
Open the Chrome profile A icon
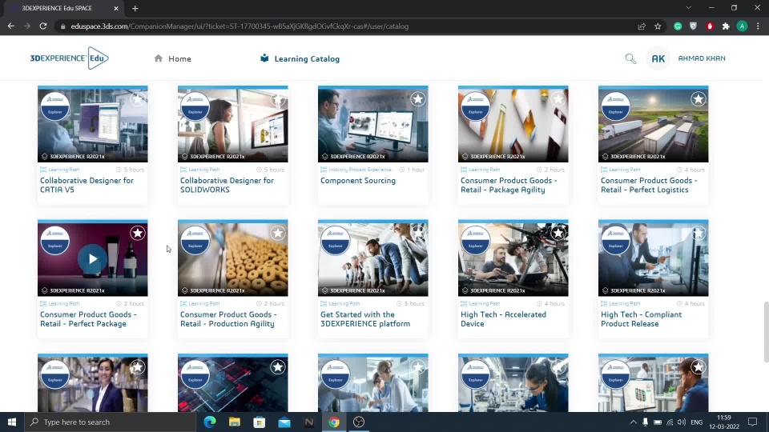(x=742, y=26)
